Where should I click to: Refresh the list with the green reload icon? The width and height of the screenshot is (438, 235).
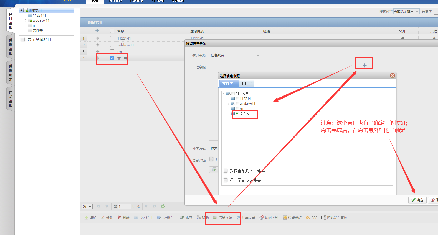point(163,206)
